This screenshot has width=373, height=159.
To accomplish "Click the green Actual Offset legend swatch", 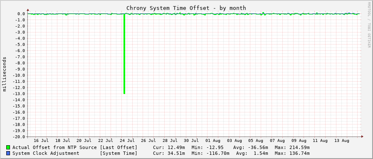I will (x=8, y=148).
